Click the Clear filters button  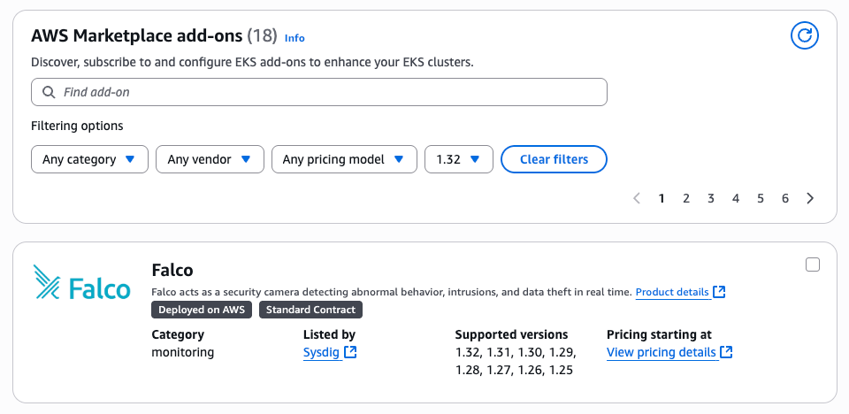click(x=554, y=159)
